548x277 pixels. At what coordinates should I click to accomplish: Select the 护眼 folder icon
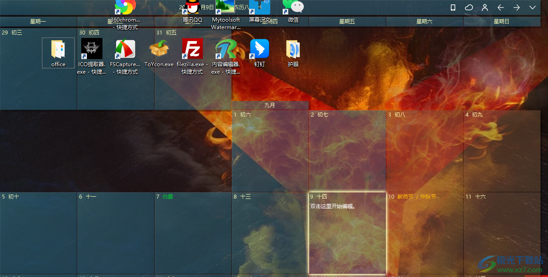pyautogui.click(x=293, y=49)
